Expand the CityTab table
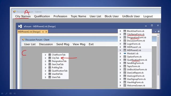The width and height of the screenshot is (171, 96). pyautogui.click(x=46, y=58)
